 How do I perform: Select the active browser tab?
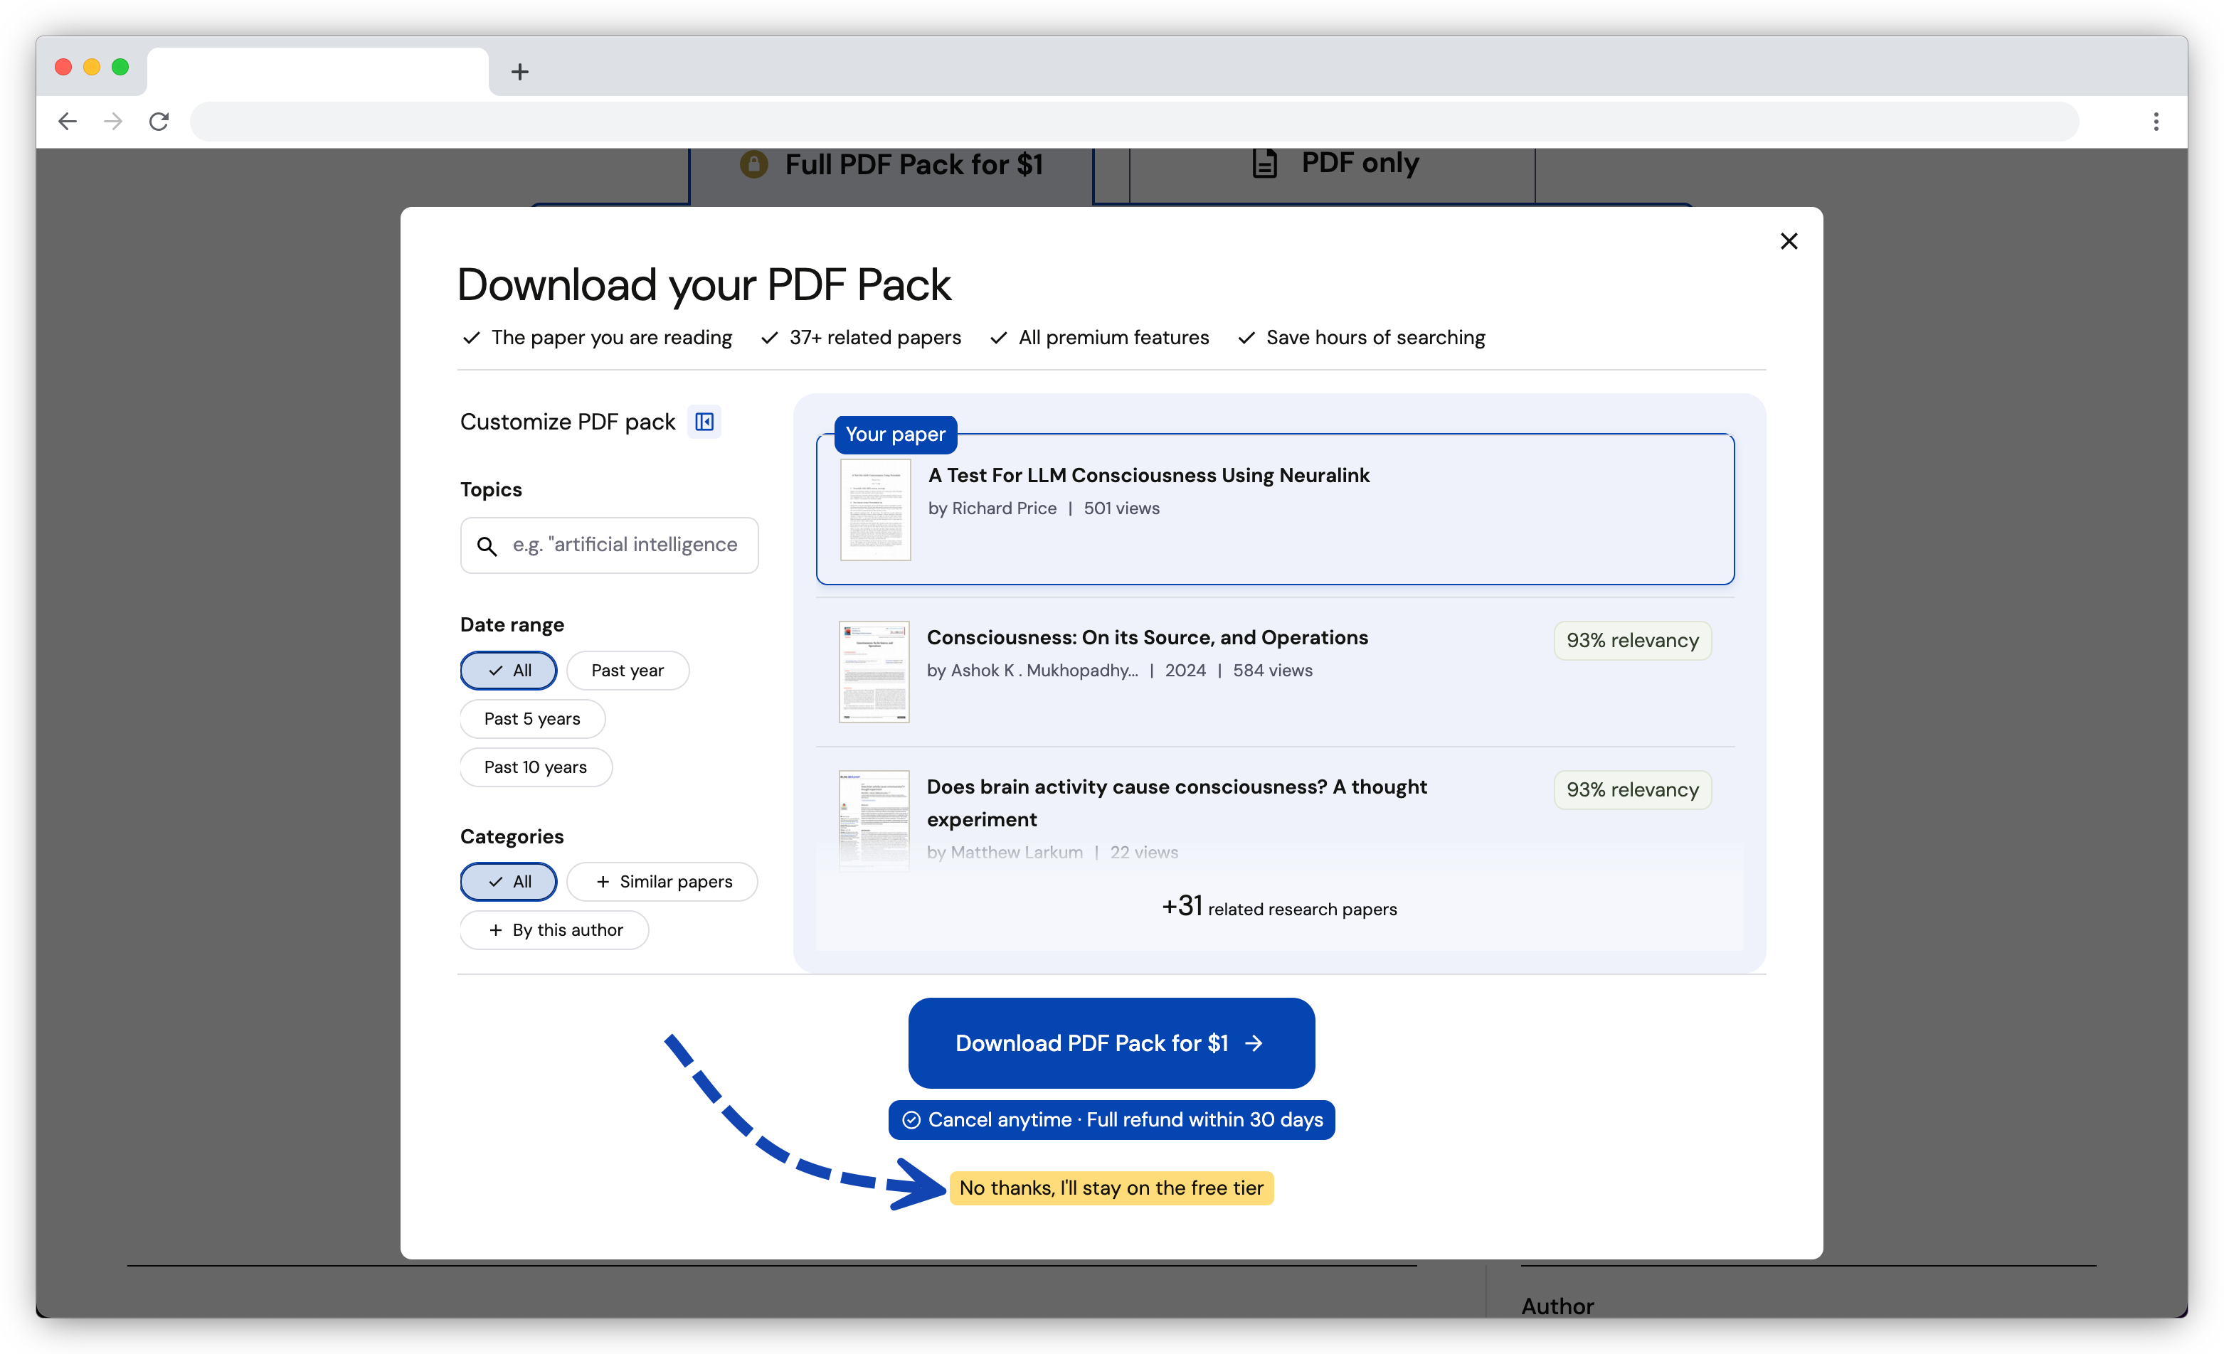point(318,71)
